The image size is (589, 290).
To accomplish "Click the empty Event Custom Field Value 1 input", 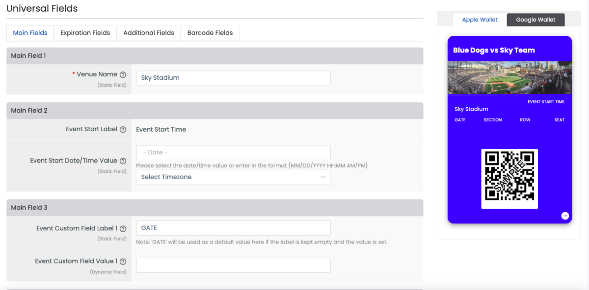I will pyautogui.click(x=233, y=265).
